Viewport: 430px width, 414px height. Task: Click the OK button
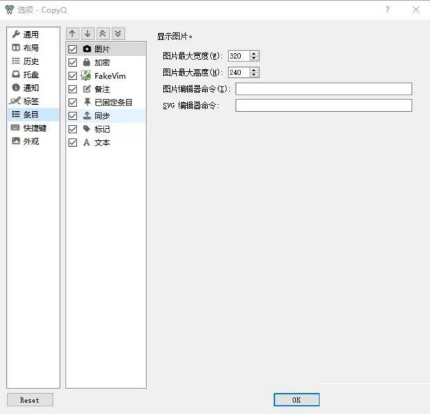point(297,400)
